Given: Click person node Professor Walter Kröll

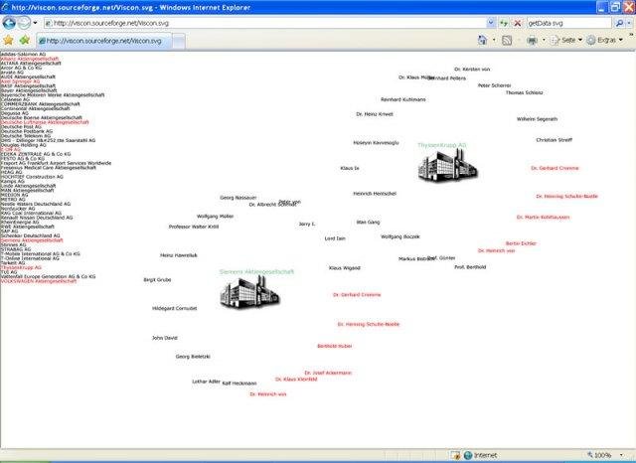Looking at the screenshot, I should point(194,227).
